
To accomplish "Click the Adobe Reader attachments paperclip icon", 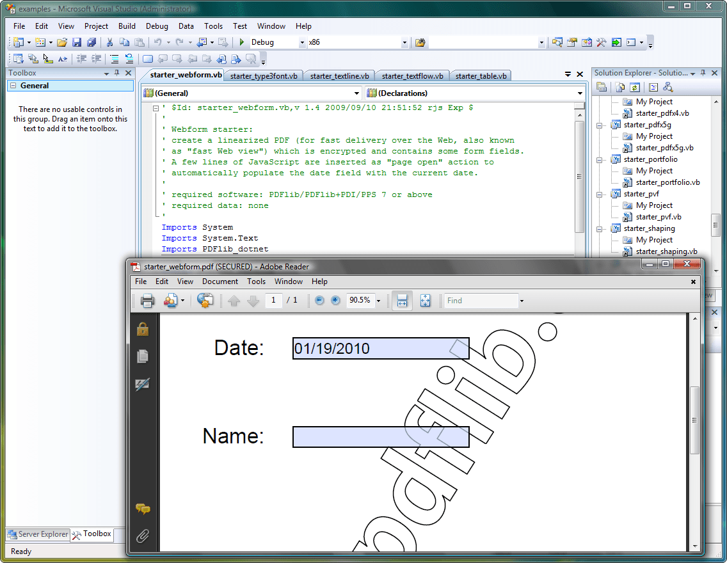I will 142,537.
